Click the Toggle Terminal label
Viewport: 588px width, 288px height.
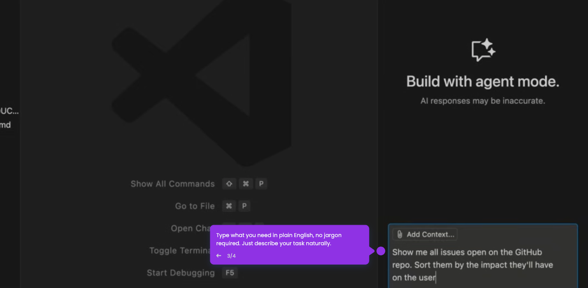pyautogui.click(x=180, y=251)
